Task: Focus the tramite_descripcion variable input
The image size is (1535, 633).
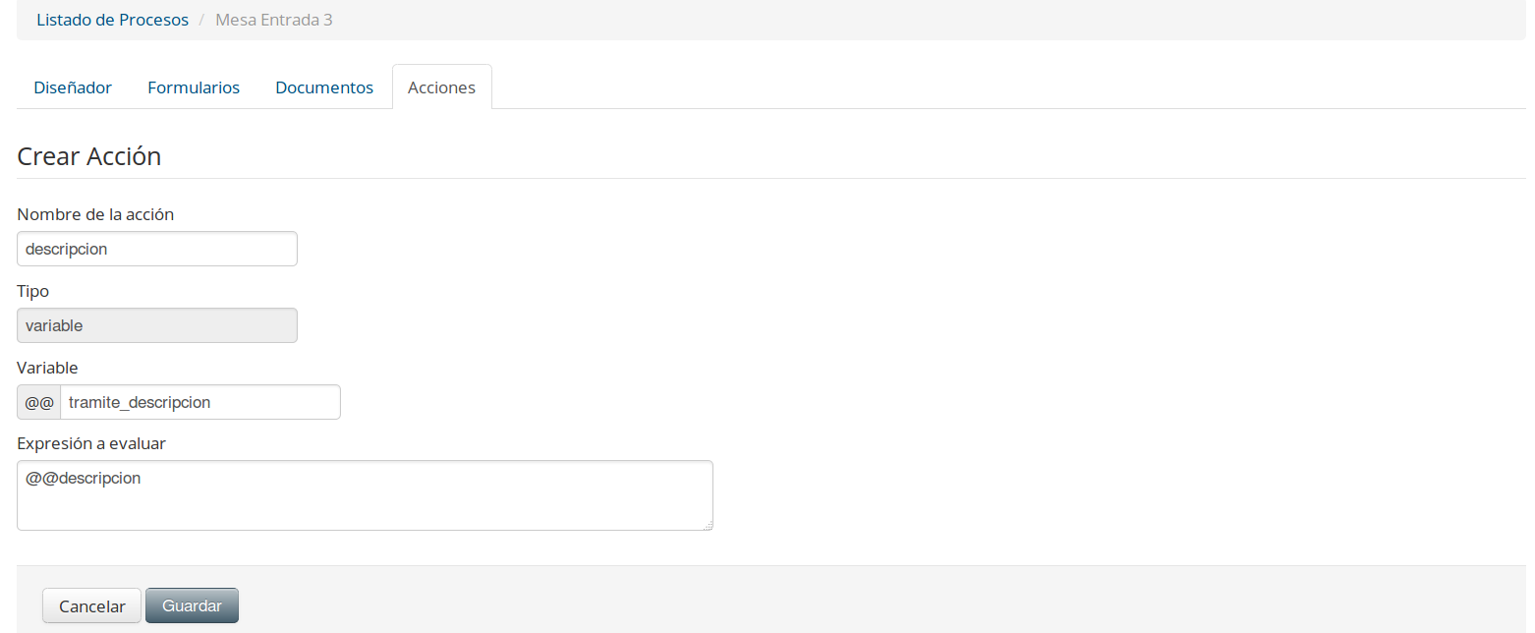Action: click(x=200, y=402)
